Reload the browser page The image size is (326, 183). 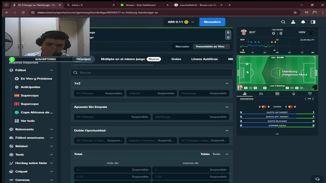pyautogui.click(x=23, y=12)
